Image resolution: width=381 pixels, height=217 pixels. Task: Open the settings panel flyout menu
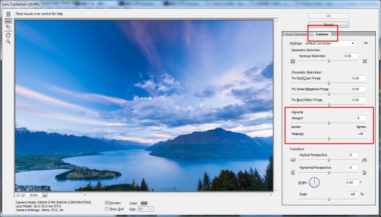point(365,43)
